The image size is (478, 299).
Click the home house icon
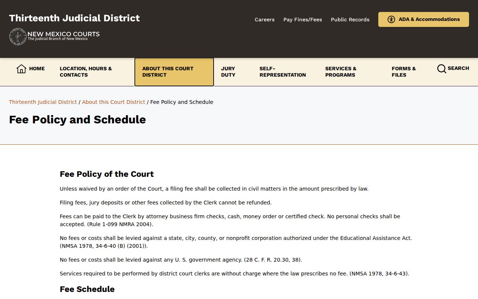click(21, 69)
